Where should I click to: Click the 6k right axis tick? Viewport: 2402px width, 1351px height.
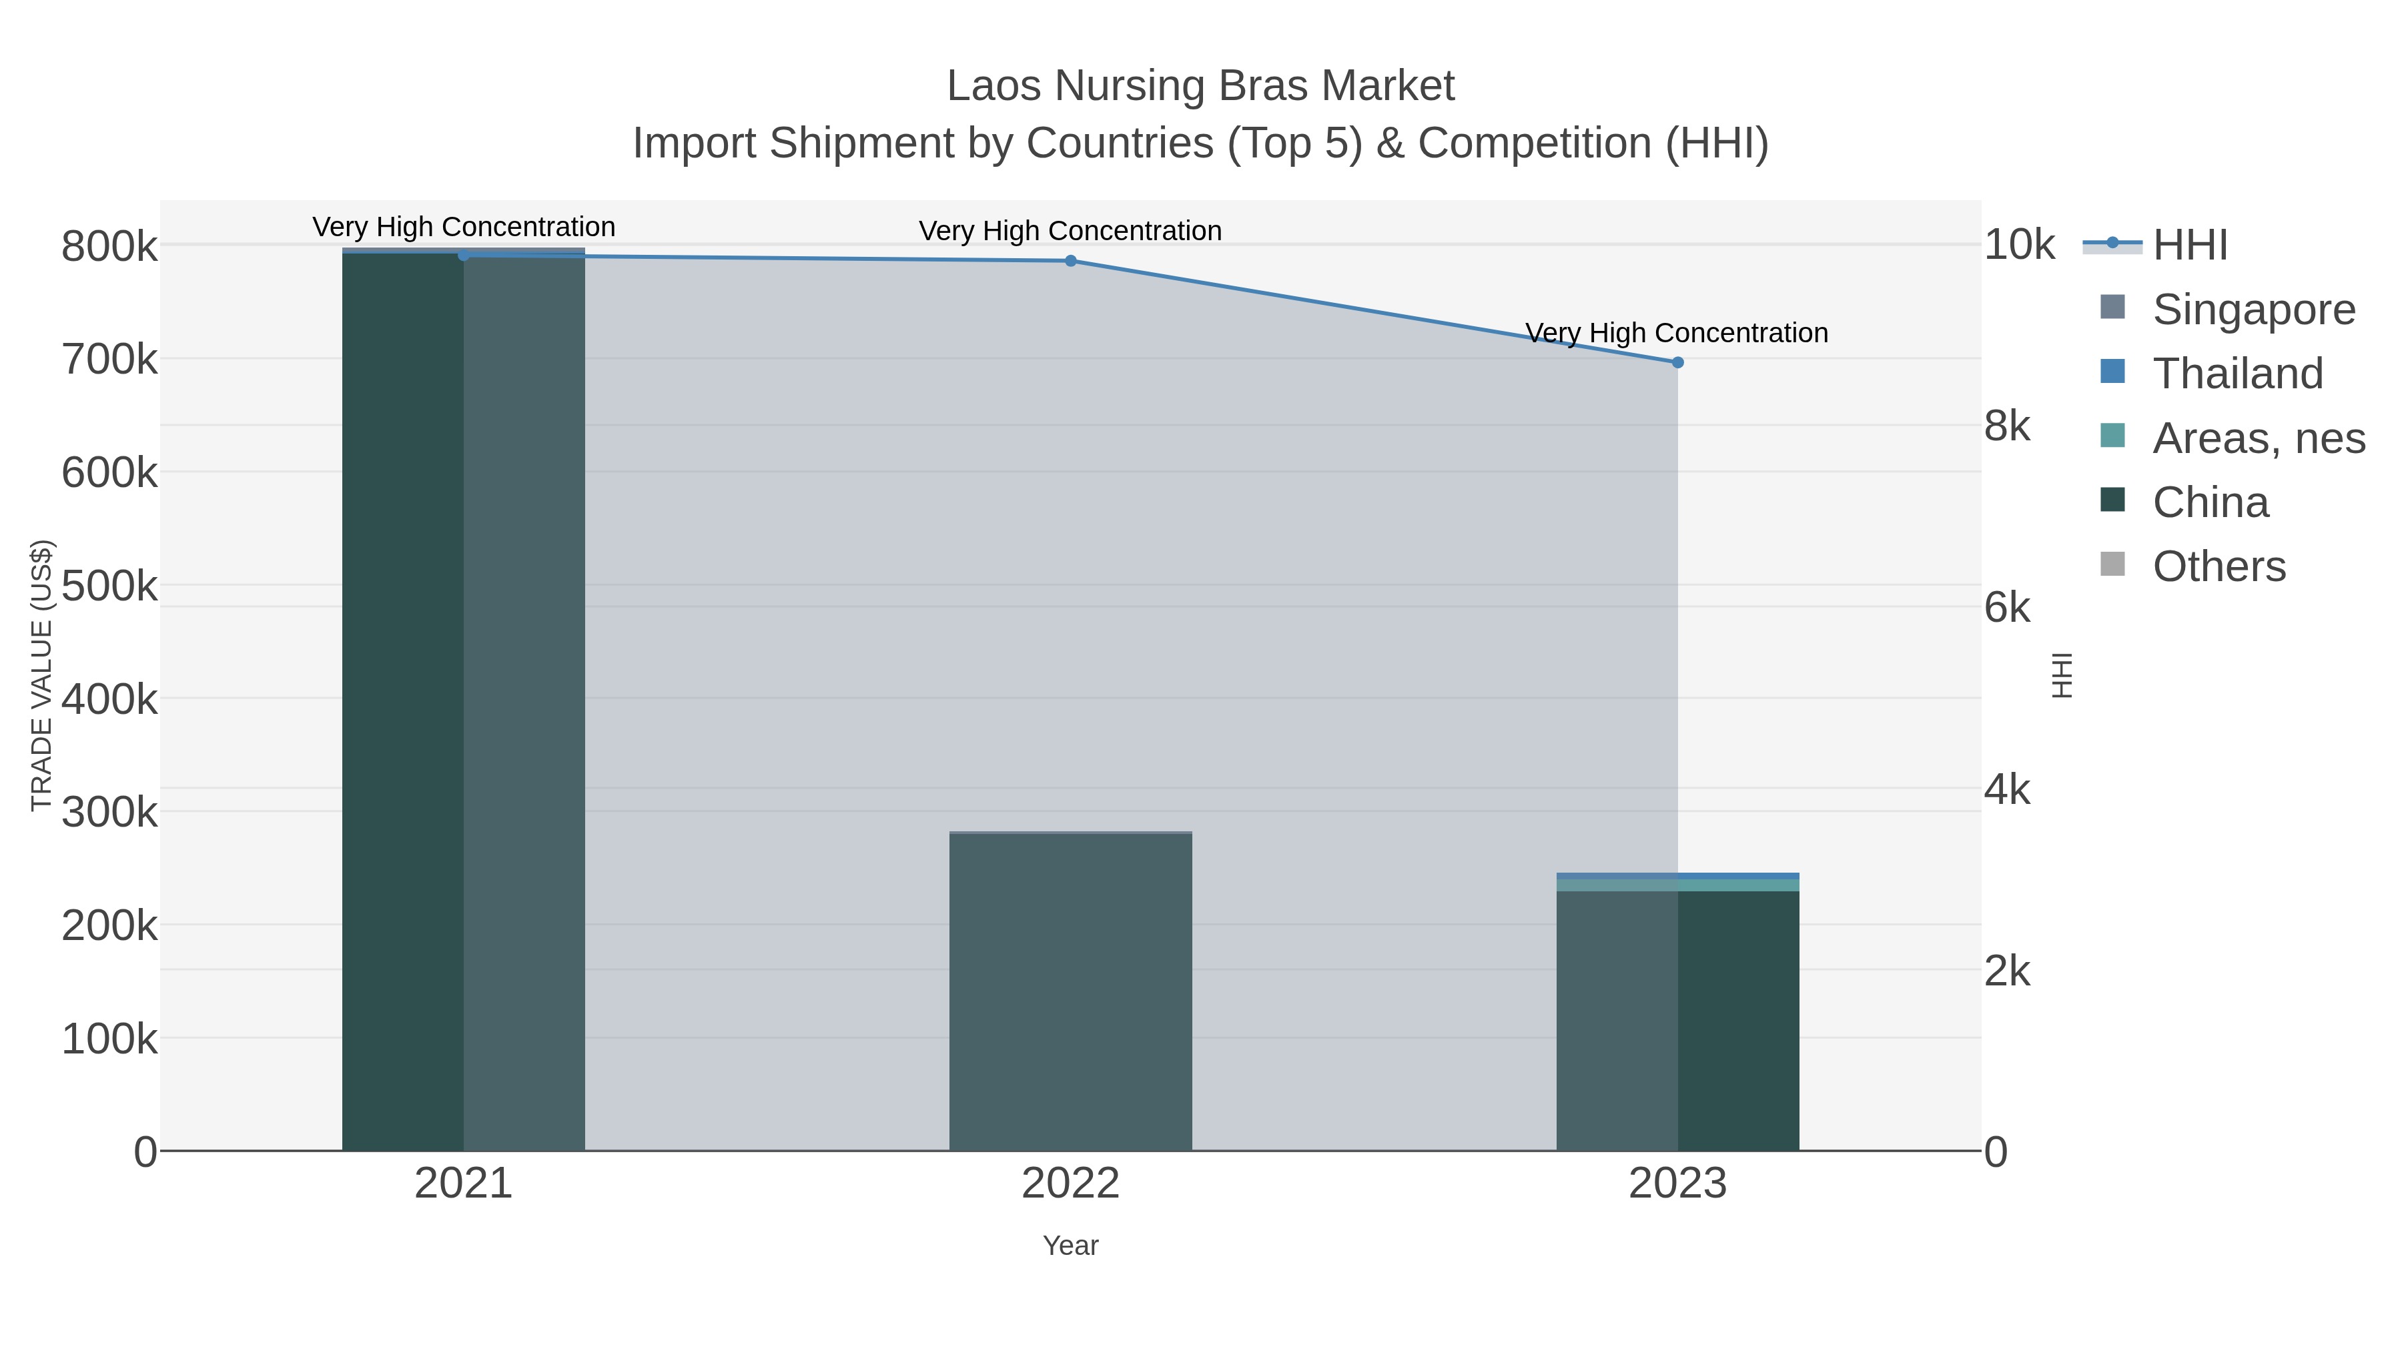[2006, 608]
